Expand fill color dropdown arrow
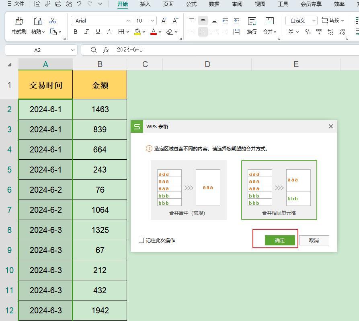Viewport: 359px width, 321px height. [144, 32]
